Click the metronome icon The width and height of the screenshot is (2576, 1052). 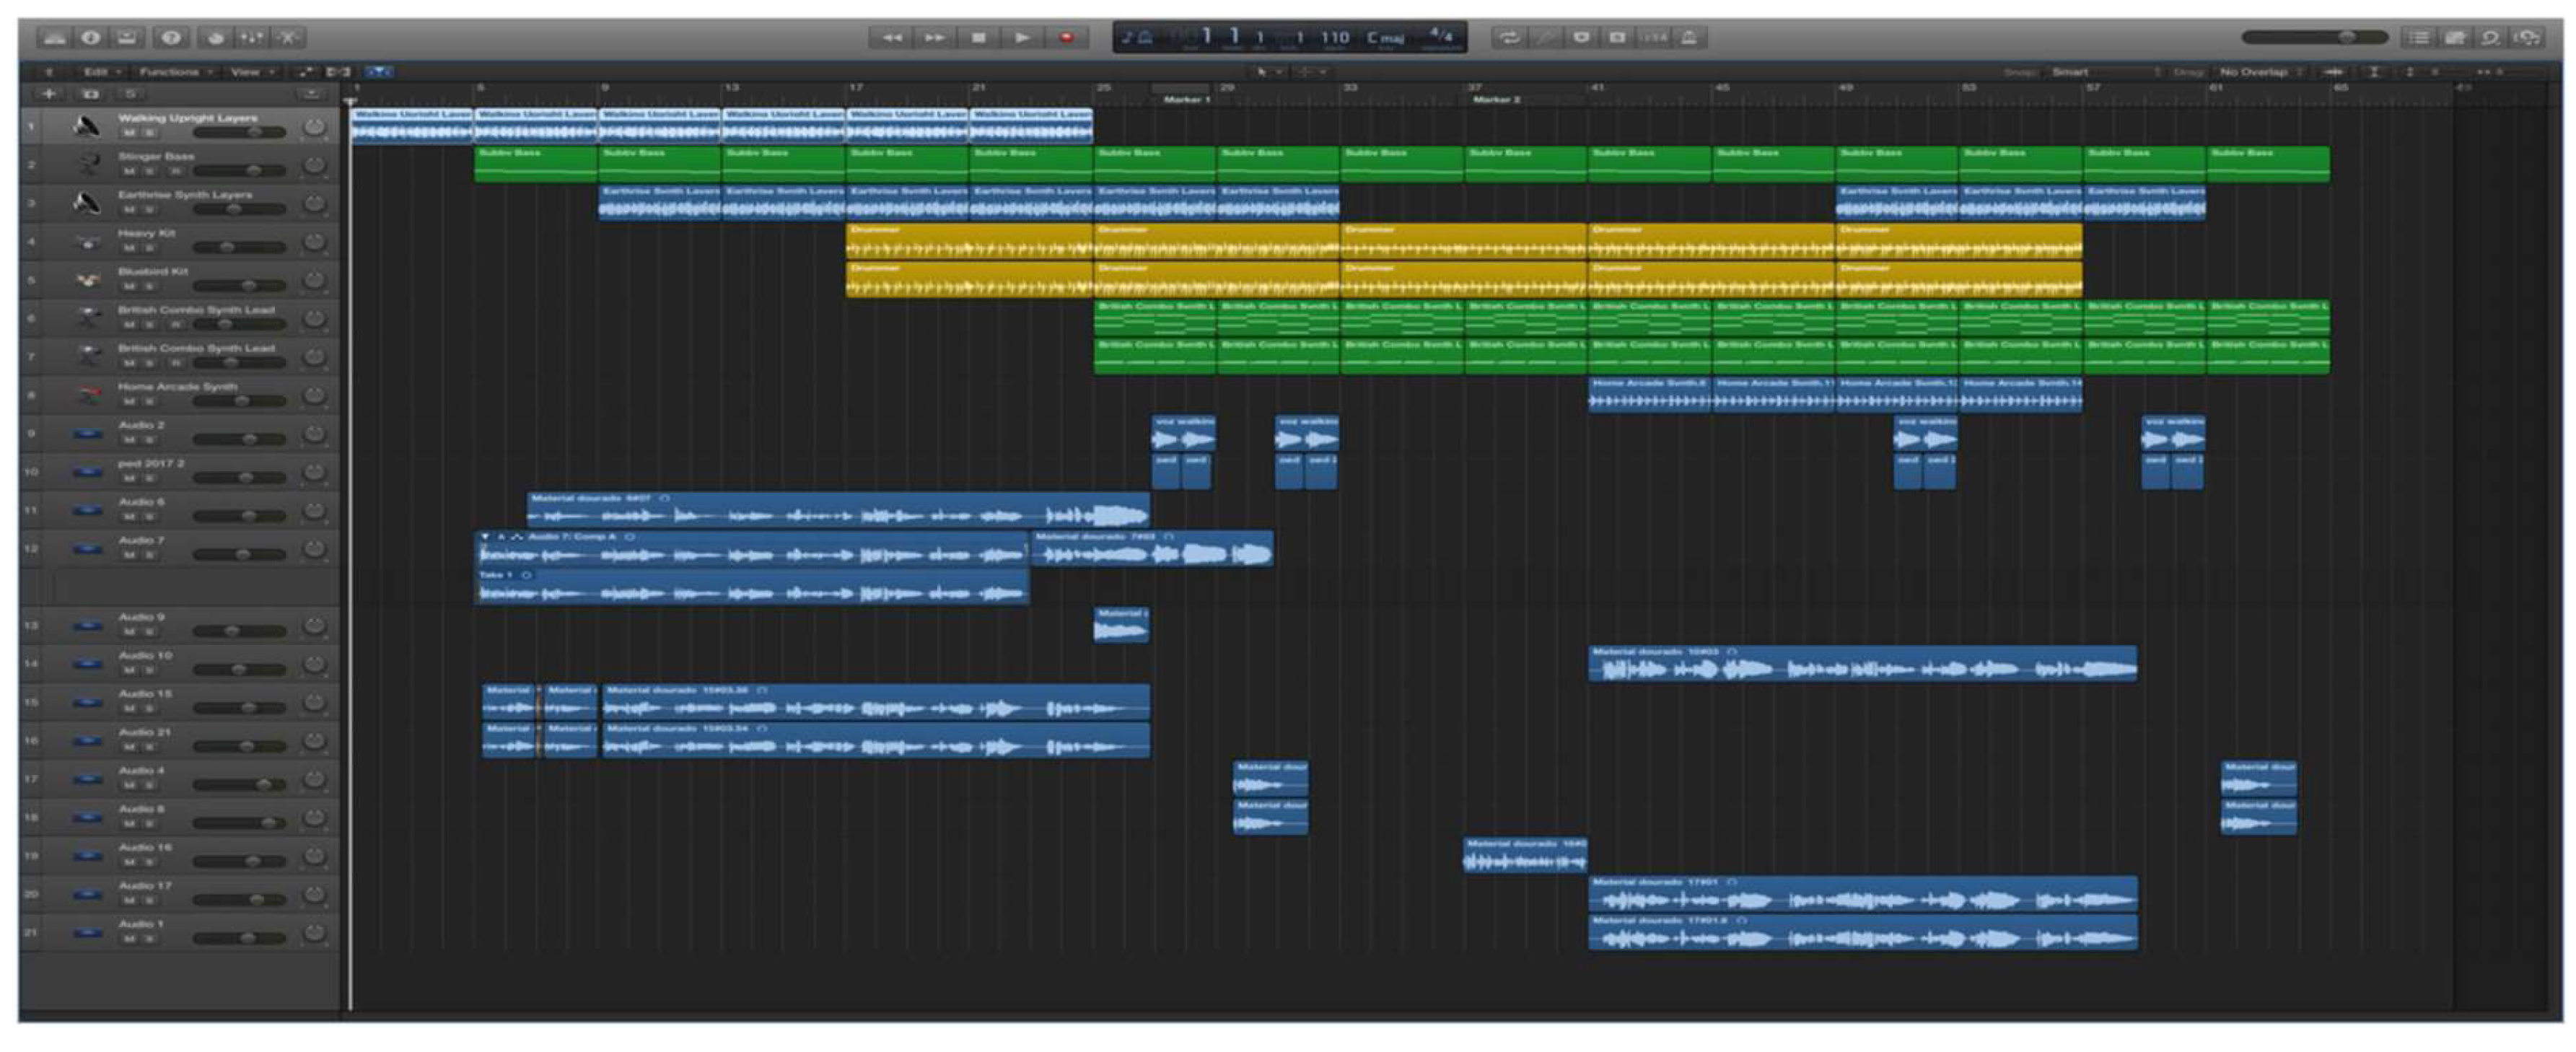[1689, 38]
